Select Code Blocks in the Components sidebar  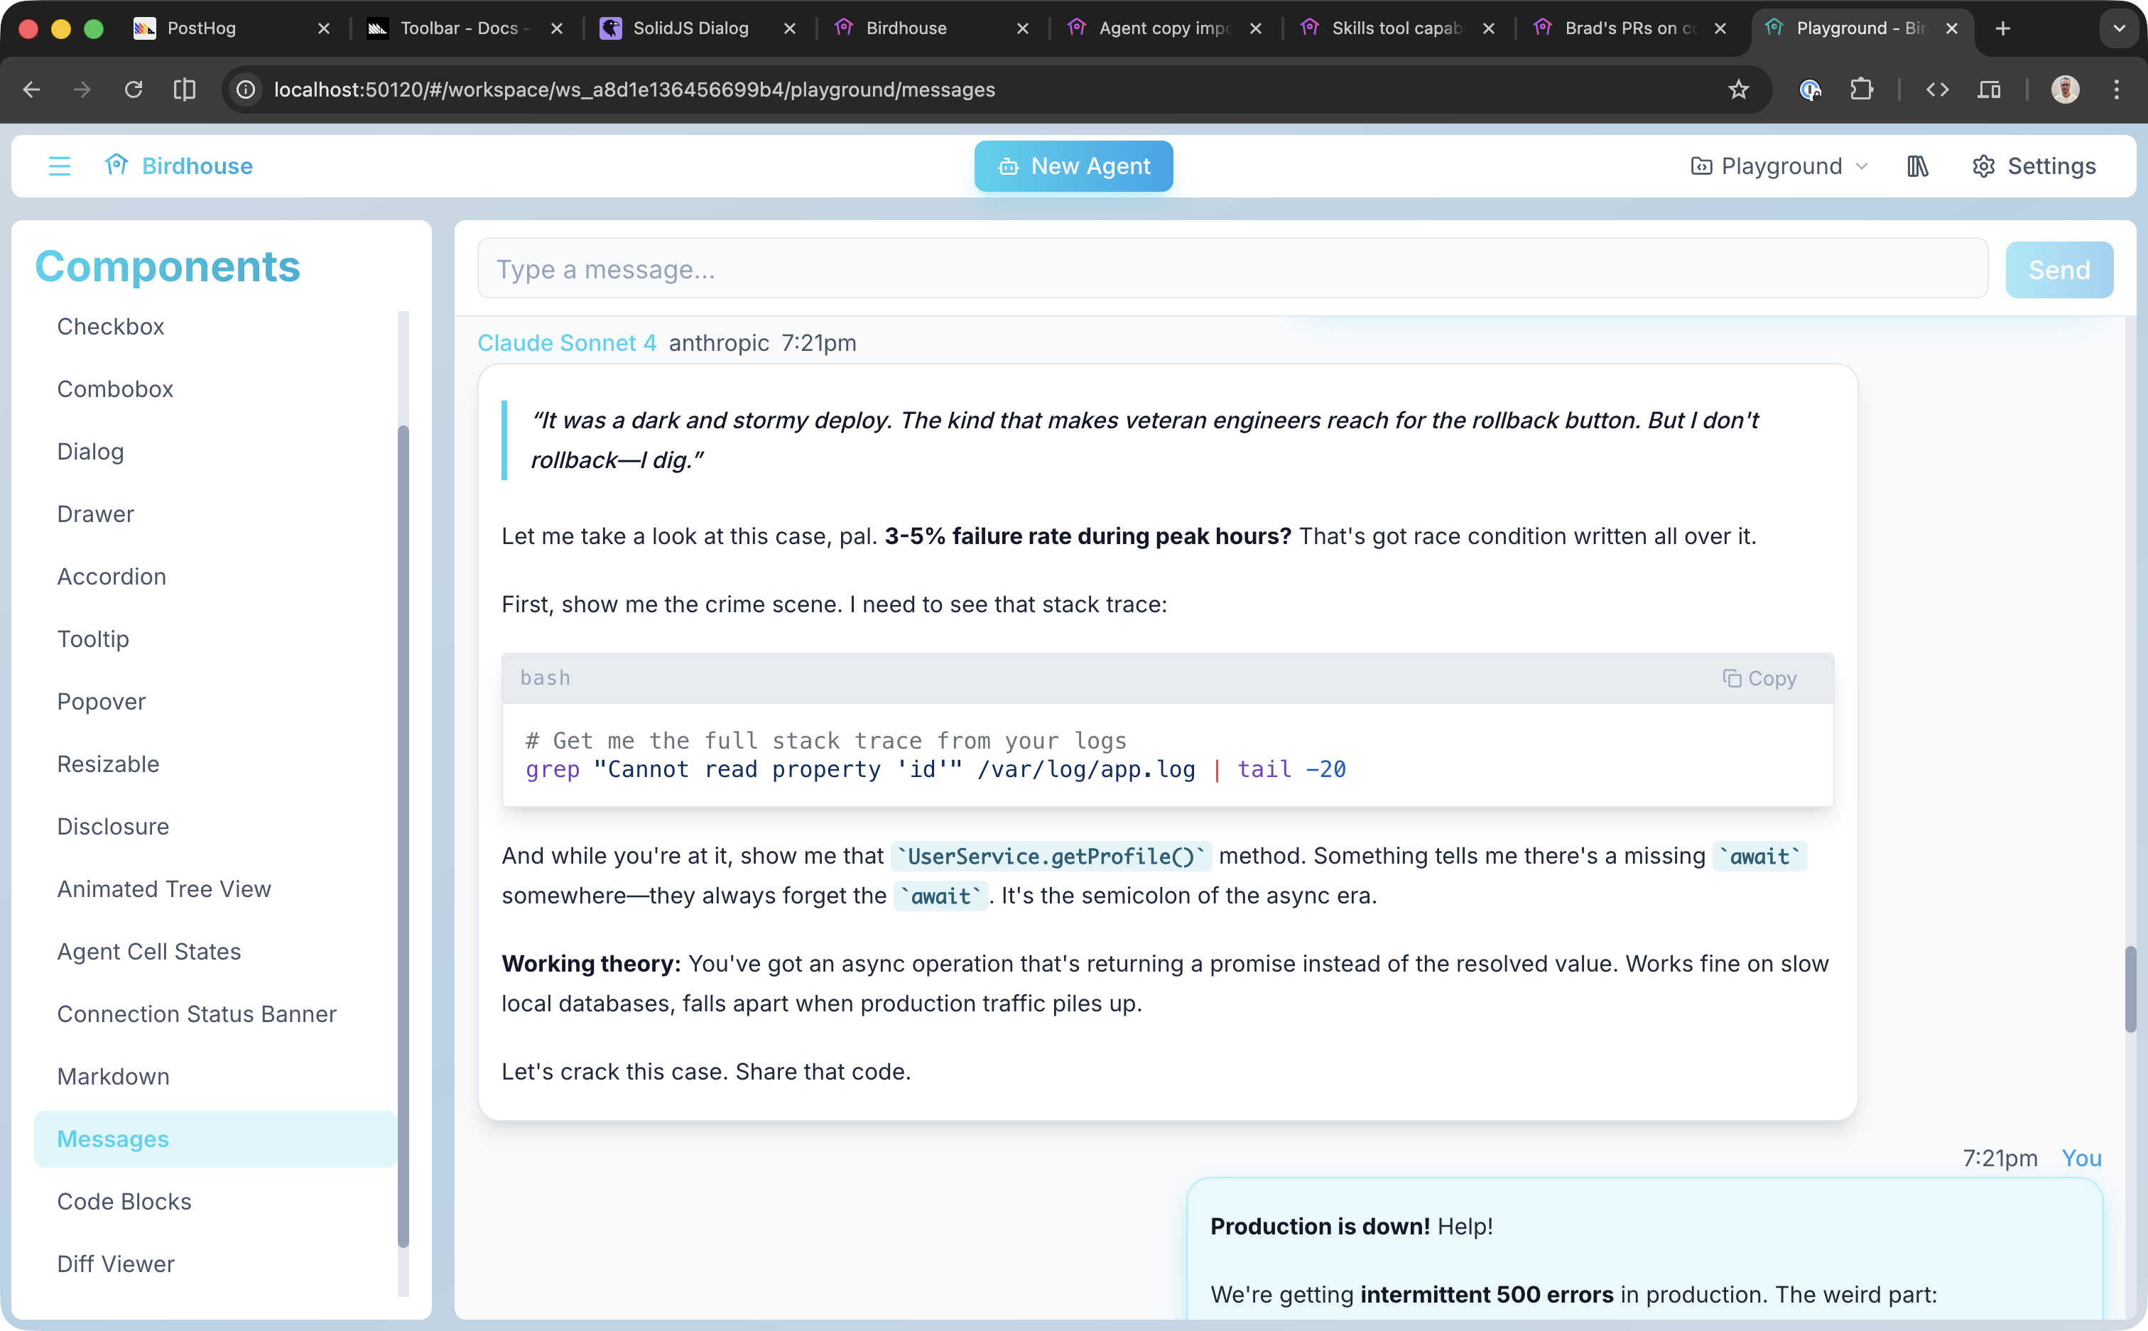[124, 1201]
